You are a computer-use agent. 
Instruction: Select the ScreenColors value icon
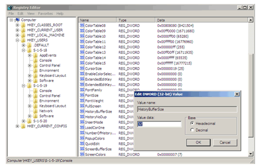[x=82, y=154]
